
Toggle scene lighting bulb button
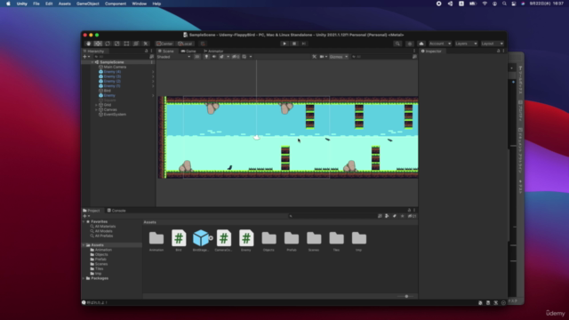click(x=206, y=57)
